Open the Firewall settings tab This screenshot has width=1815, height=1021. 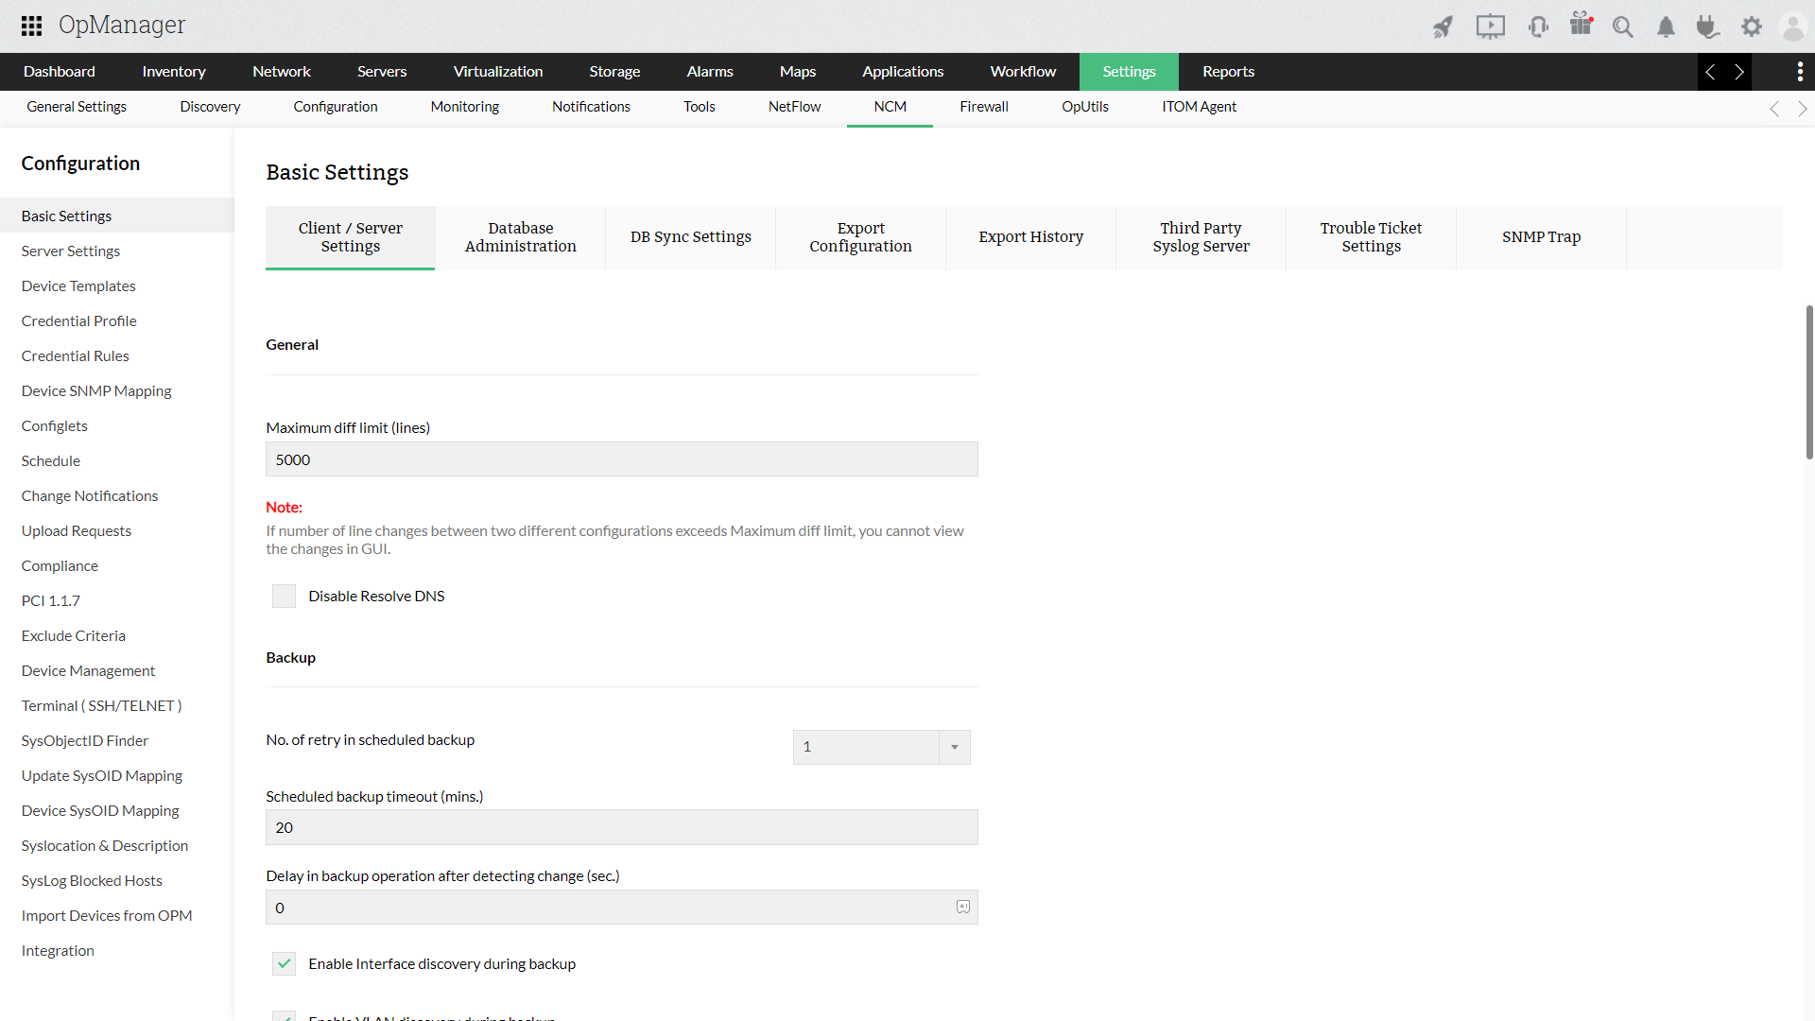coord(983,107)
